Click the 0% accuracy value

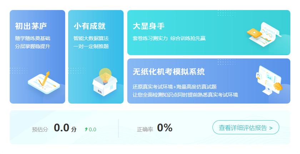click(165, 128)
